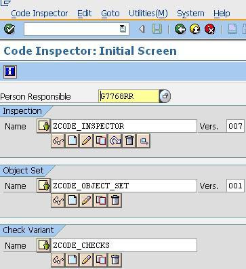Click the Inspection results icon
The image size is (246, 269).
tap(144, 141)
